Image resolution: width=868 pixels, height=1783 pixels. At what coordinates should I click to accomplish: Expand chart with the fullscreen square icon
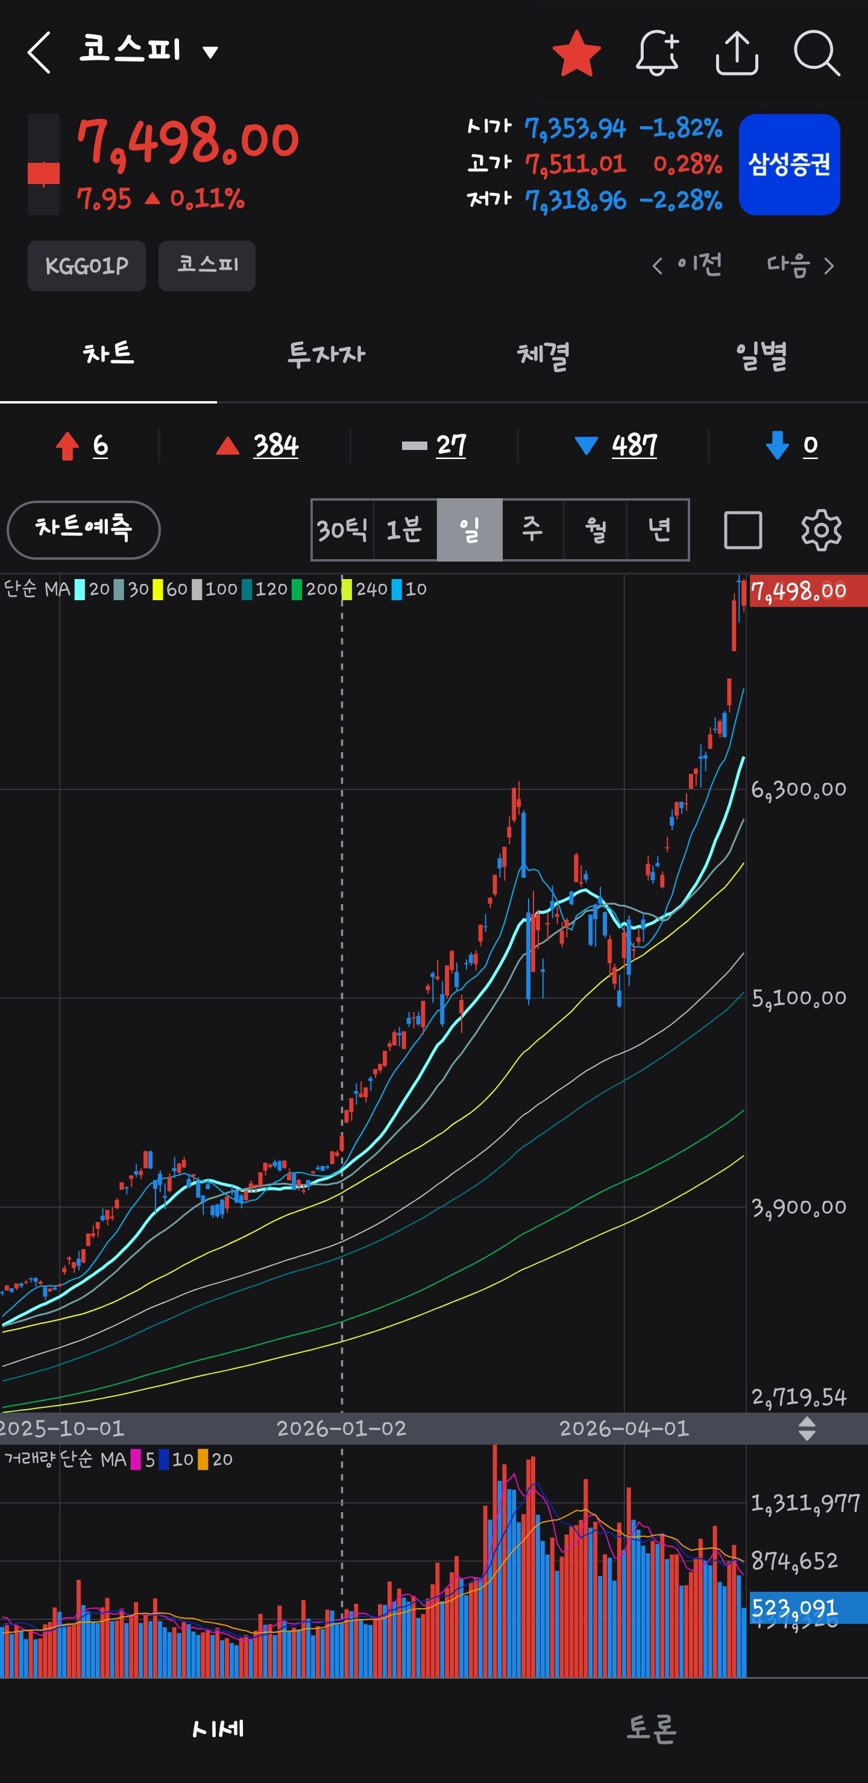tap(743, 530)
